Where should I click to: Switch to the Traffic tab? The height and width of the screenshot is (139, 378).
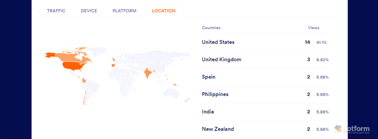point(56,11)
